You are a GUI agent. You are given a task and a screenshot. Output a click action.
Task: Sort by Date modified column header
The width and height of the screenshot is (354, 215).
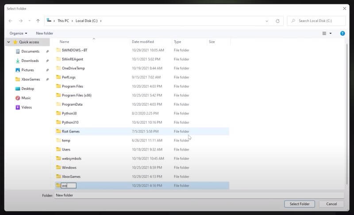tap(142, 42)
